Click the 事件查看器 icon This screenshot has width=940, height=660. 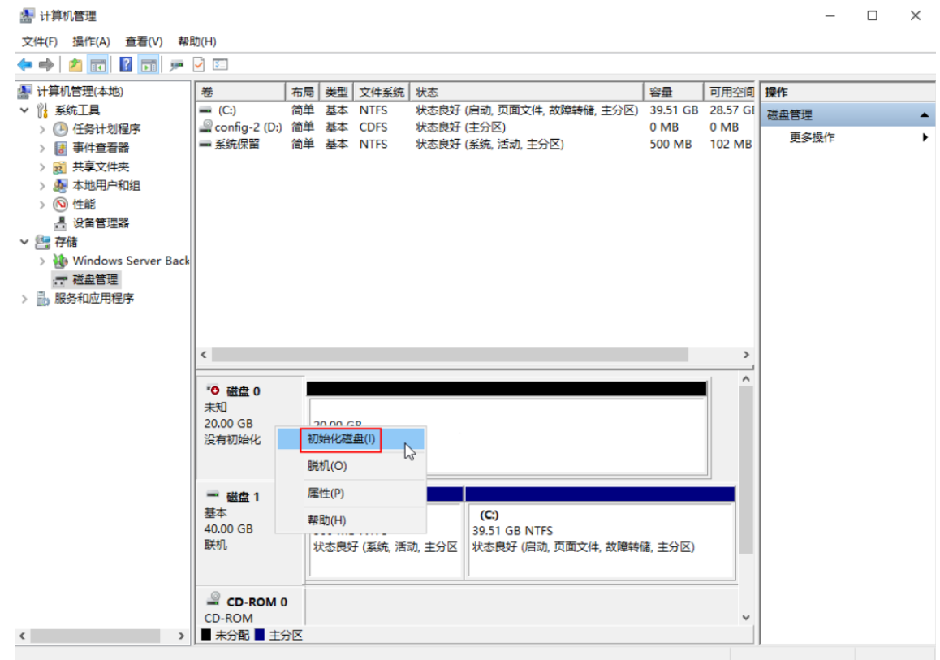tap(60, 148)
